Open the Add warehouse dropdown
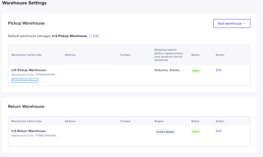The image size is (263, 157). [231, 23]
